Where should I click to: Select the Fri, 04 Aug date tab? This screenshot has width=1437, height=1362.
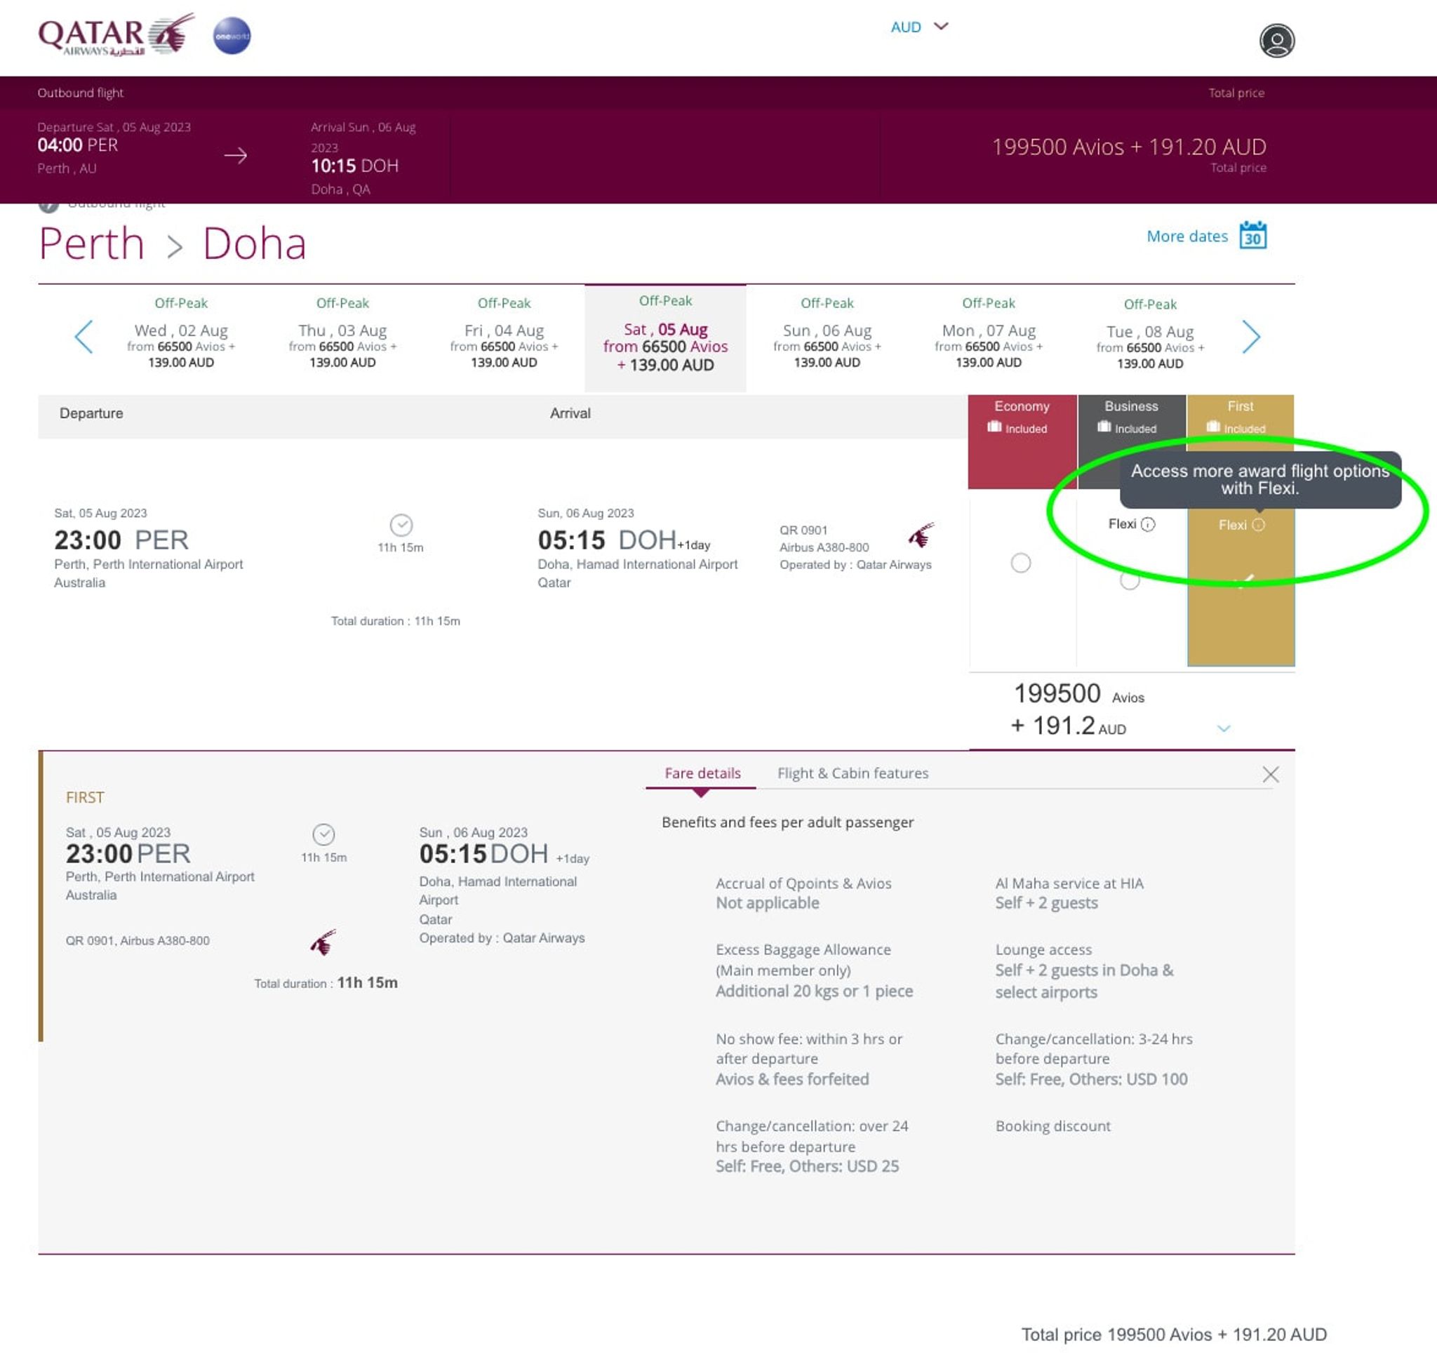coord(504,336)
